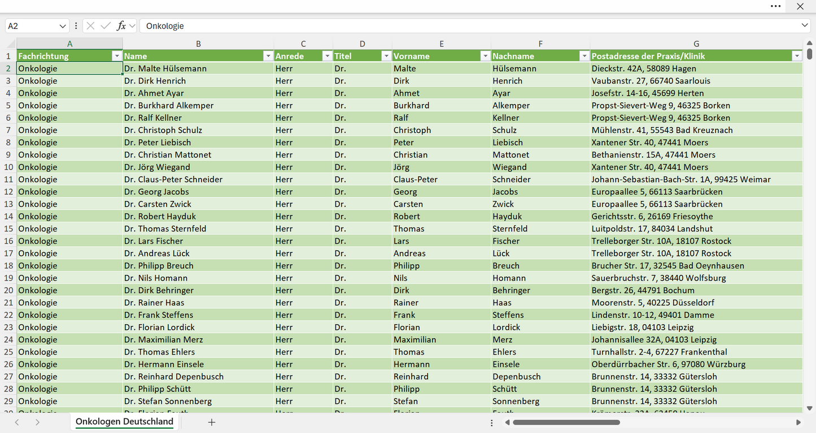816x433 pixels.
Task: Select Nachname cell Hayduk
Action: click(540, 216)
